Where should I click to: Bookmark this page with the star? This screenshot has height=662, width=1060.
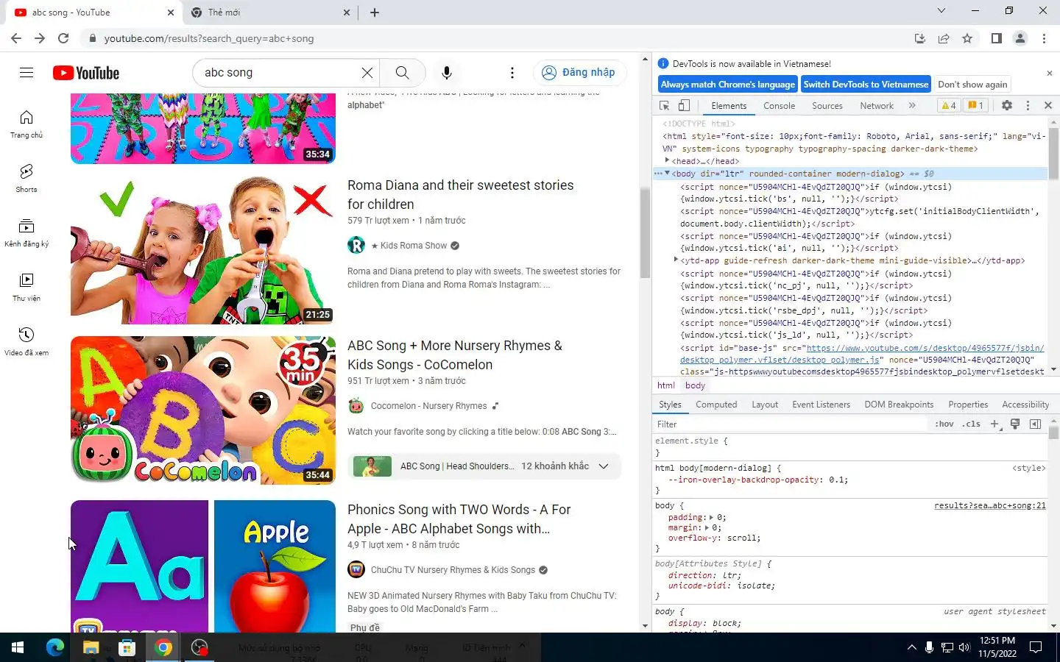[x=967, y=38]
